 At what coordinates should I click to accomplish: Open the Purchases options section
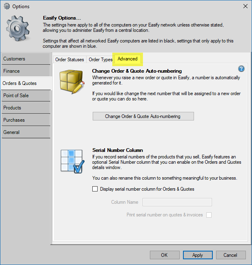(x=25, y=120)
